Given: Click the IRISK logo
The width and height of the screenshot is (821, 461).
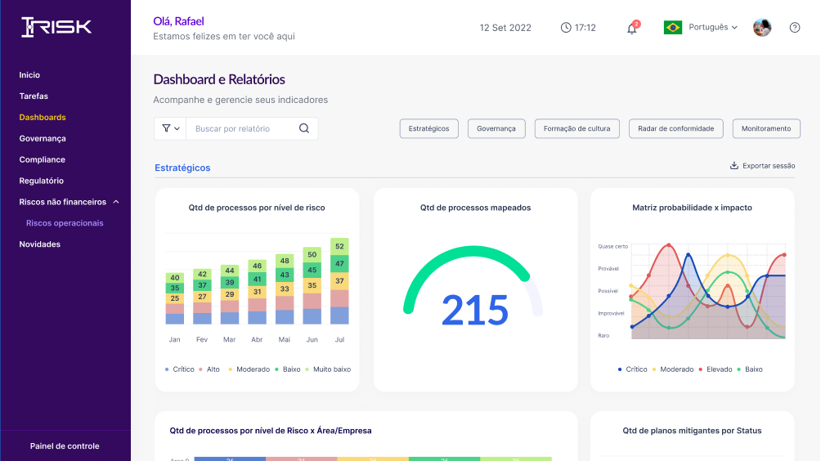Looking at the screenshot, I should pos(56,27).
